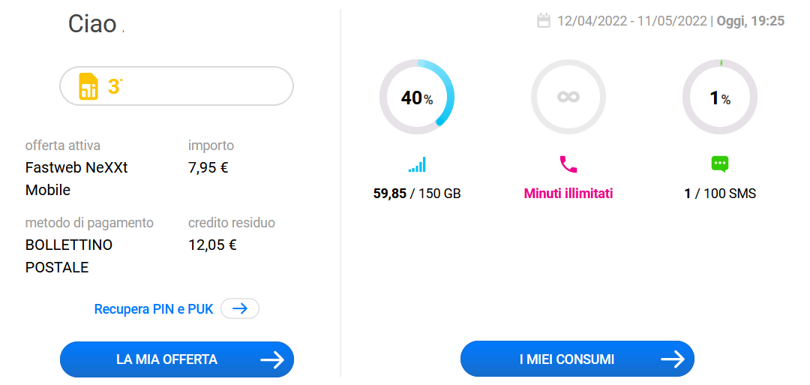Click the billing period date range
Screen dimensions: 810x385
633,21
